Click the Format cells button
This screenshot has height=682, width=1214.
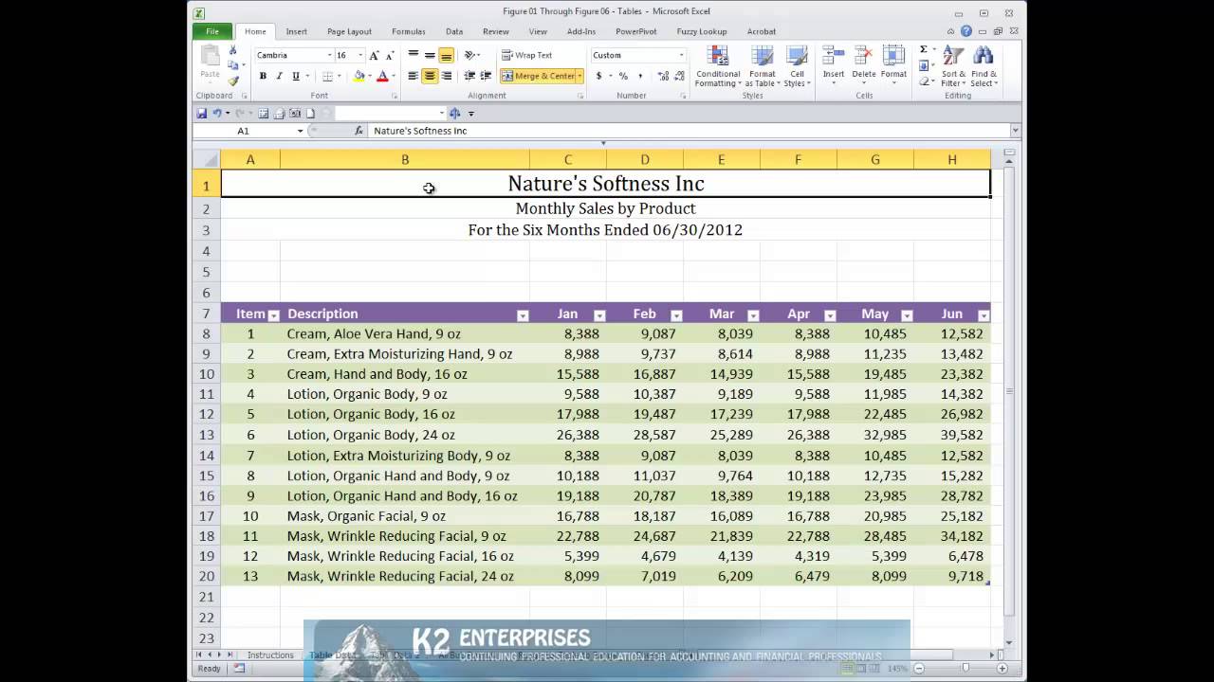pos(893,63)
